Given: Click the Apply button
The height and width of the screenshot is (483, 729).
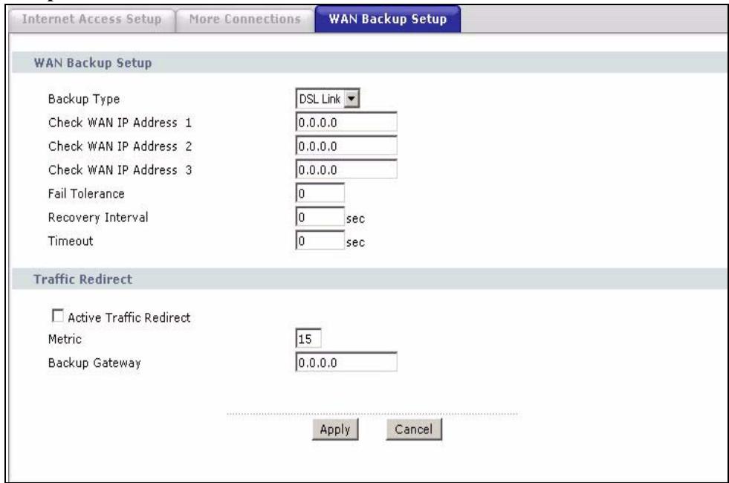Looking at the screenshot, I should (335, 429).
